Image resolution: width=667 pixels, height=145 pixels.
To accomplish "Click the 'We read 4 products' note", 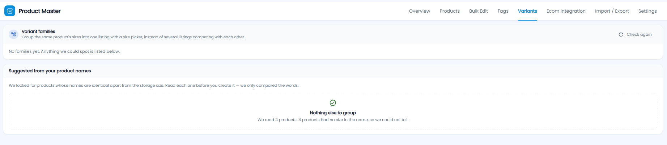I will click(333, 120).
